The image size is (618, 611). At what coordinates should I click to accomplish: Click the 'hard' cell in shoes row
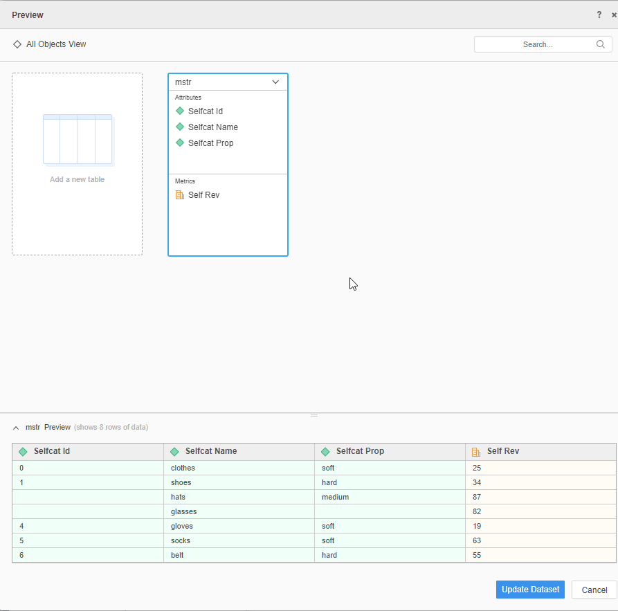tap(390, 482)
